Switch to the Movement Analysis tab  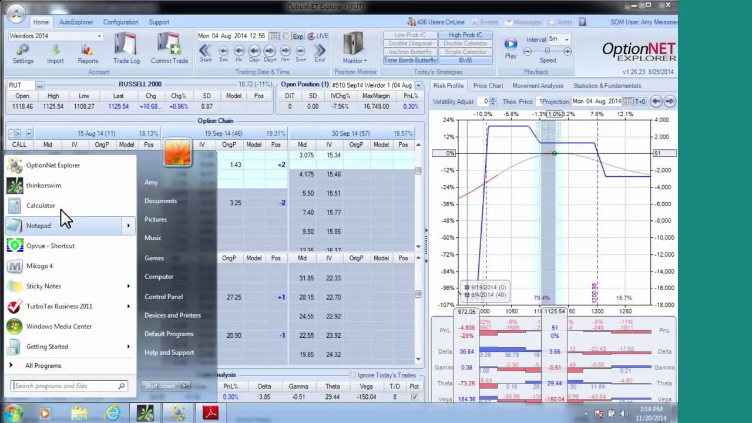[538, 86]
